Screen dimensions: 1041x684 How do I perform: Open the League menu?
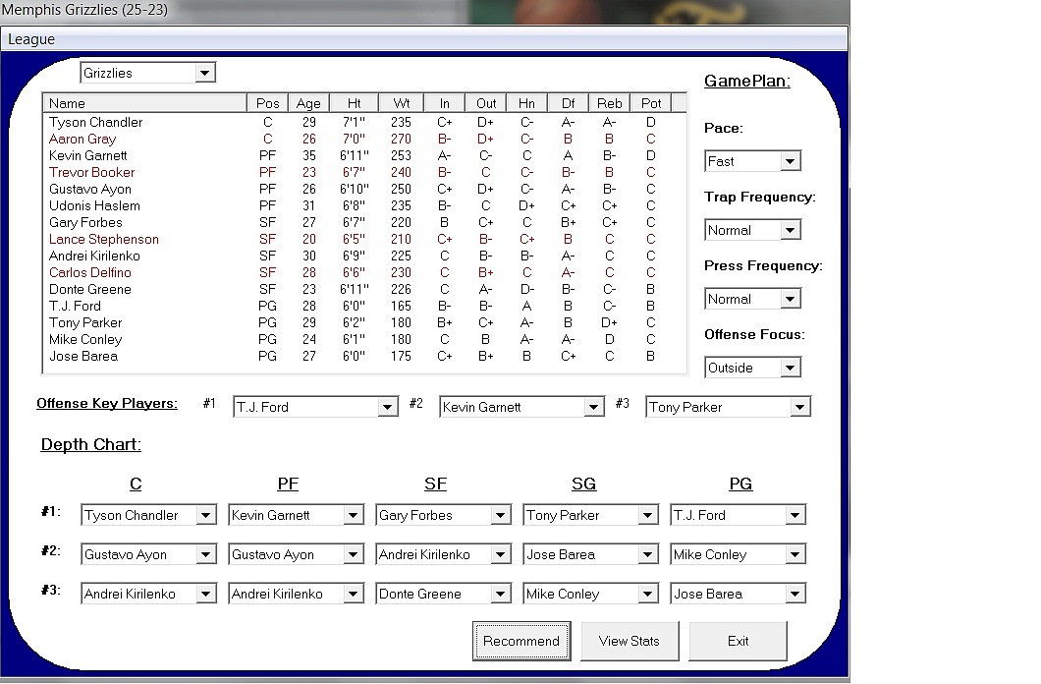tap(31, 39)
